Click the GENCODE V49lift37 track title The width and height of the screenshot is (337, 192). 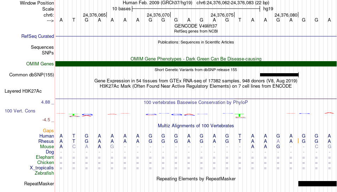196,26
